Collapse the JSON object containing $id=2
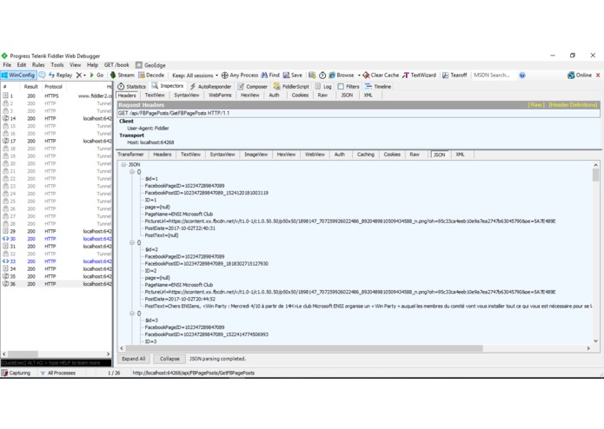Image resolution: width=604 pixels, height=429 pixels. pyautogui.click(x=132, y=242)
